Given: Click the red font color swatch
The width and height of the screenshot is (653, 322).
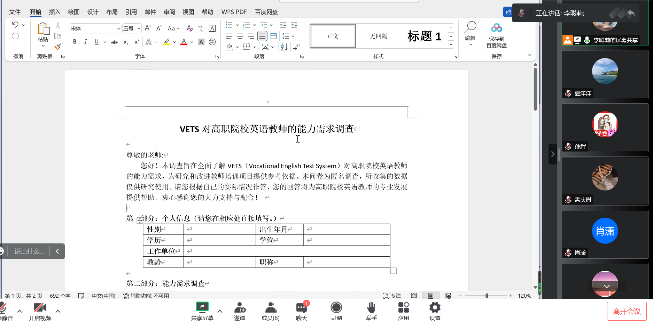Looking at the screenshot, I should pos(184,42).
